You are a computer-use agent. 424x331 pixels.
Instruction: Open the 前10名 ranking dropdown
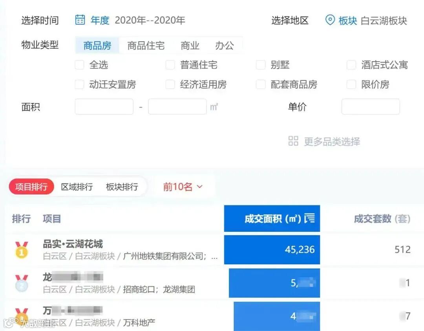[x=183, y=187]
